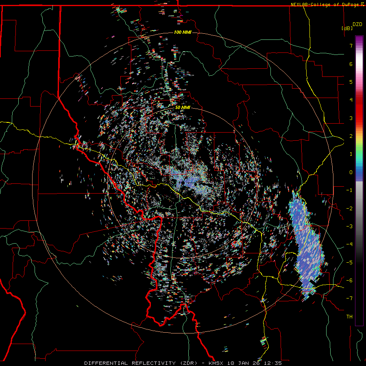
Task: Click the TH threshold label on legend
Action: [349, 317]
